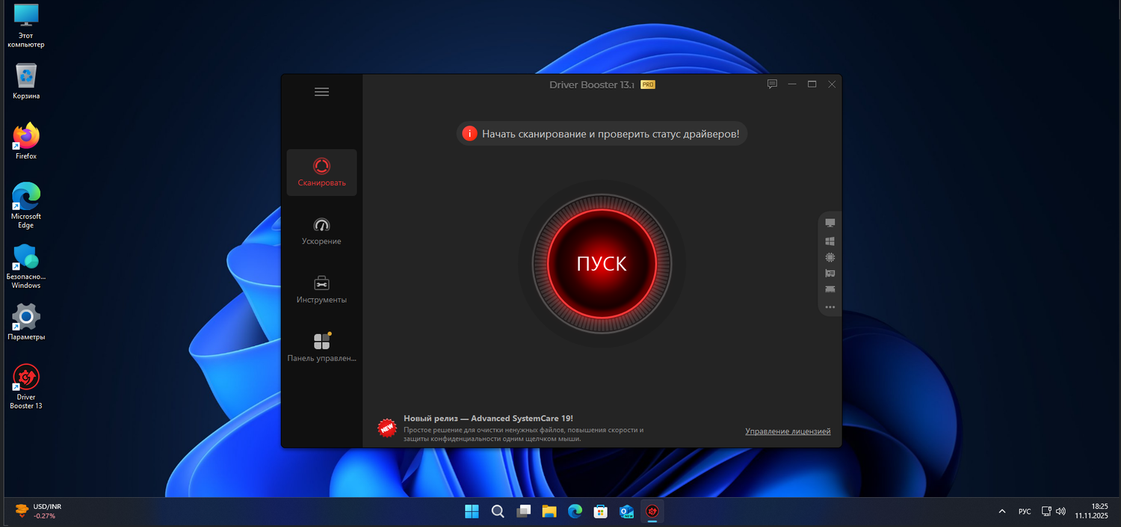Click the red info icon in scan status banner
This screenshot has height=527, width=1121.
pyautogui.click(x=469, y=134)
